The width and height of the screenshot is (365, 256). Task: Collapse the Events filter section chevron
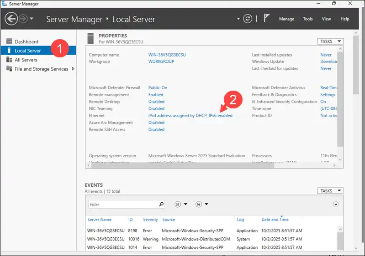pos(336,205)
